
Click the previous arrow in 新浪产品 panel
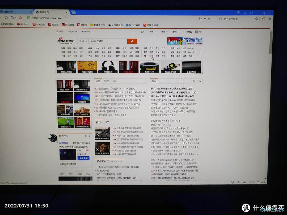click(x=86, y=136)
